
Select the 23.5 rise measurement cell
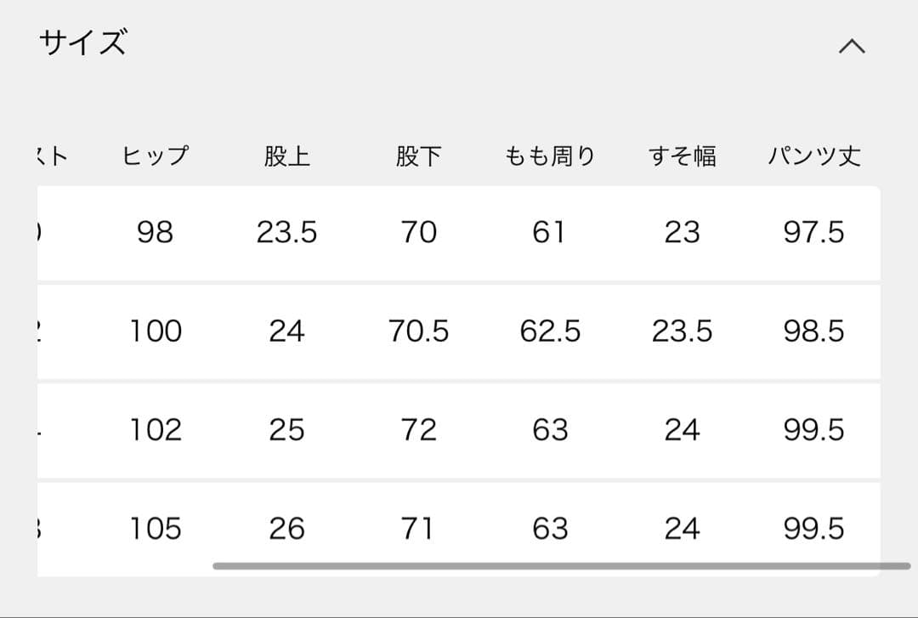(288, 232)
